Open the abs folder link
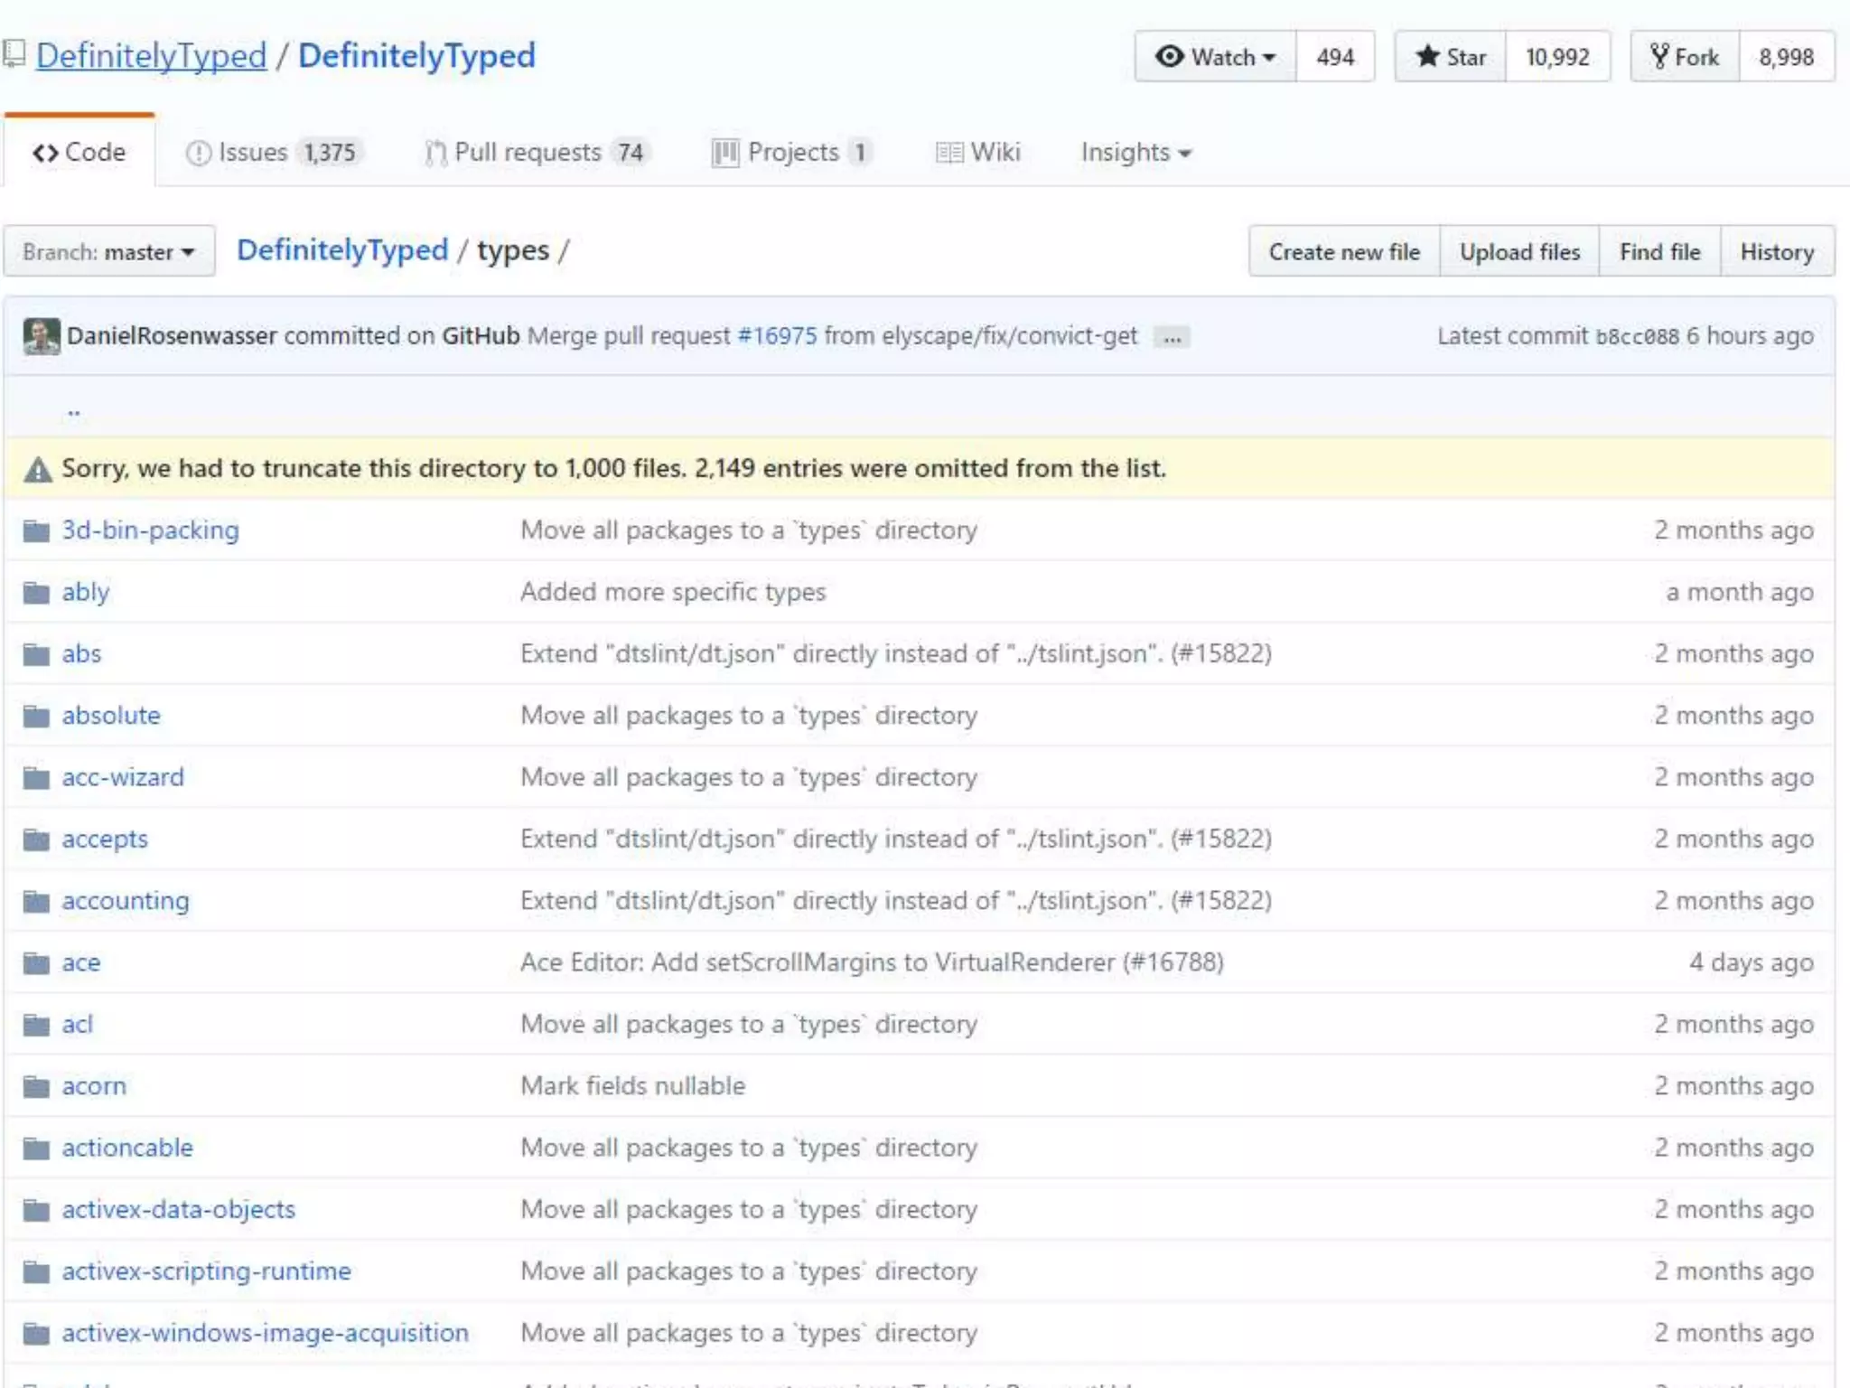This screenshot has height=1388, width=1850. 81,653
